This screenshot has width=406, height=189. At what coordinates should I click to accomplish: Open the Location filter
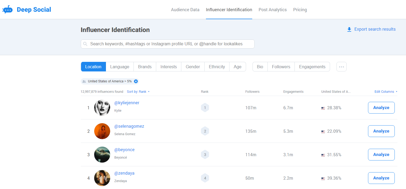click(93, 67)
